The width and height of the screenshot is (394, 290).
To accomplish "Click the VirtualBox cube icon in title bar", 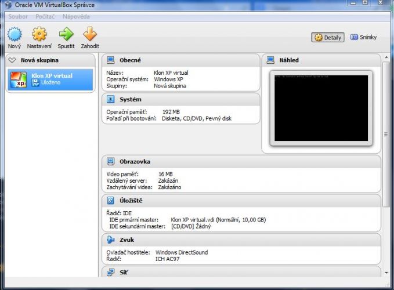I will [8, 5].
